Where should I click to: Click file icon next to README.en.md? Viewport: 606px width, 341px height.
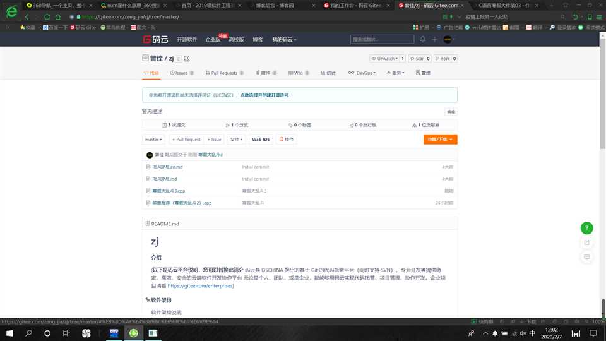148,167
